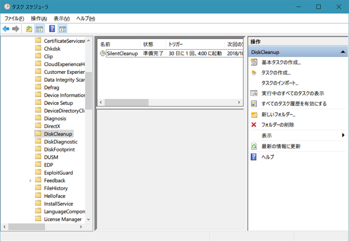Click the task list horizontal scrollbar thumb
The height and width of the screenshot is (242, 349).
pyautogui.click(x=127, y=102)
